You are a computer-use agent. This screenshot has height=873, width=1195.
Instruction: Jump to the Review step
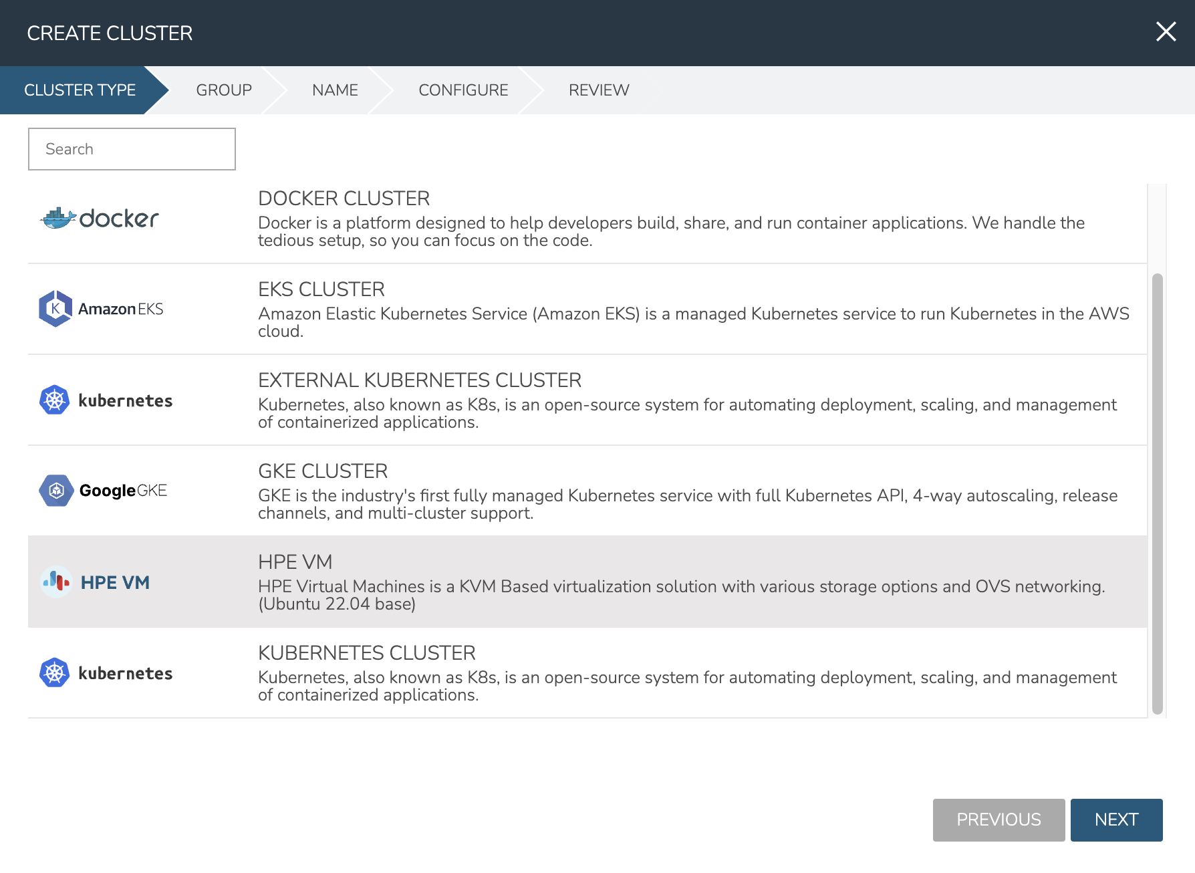pyautogui.click(x=599, y=90)
